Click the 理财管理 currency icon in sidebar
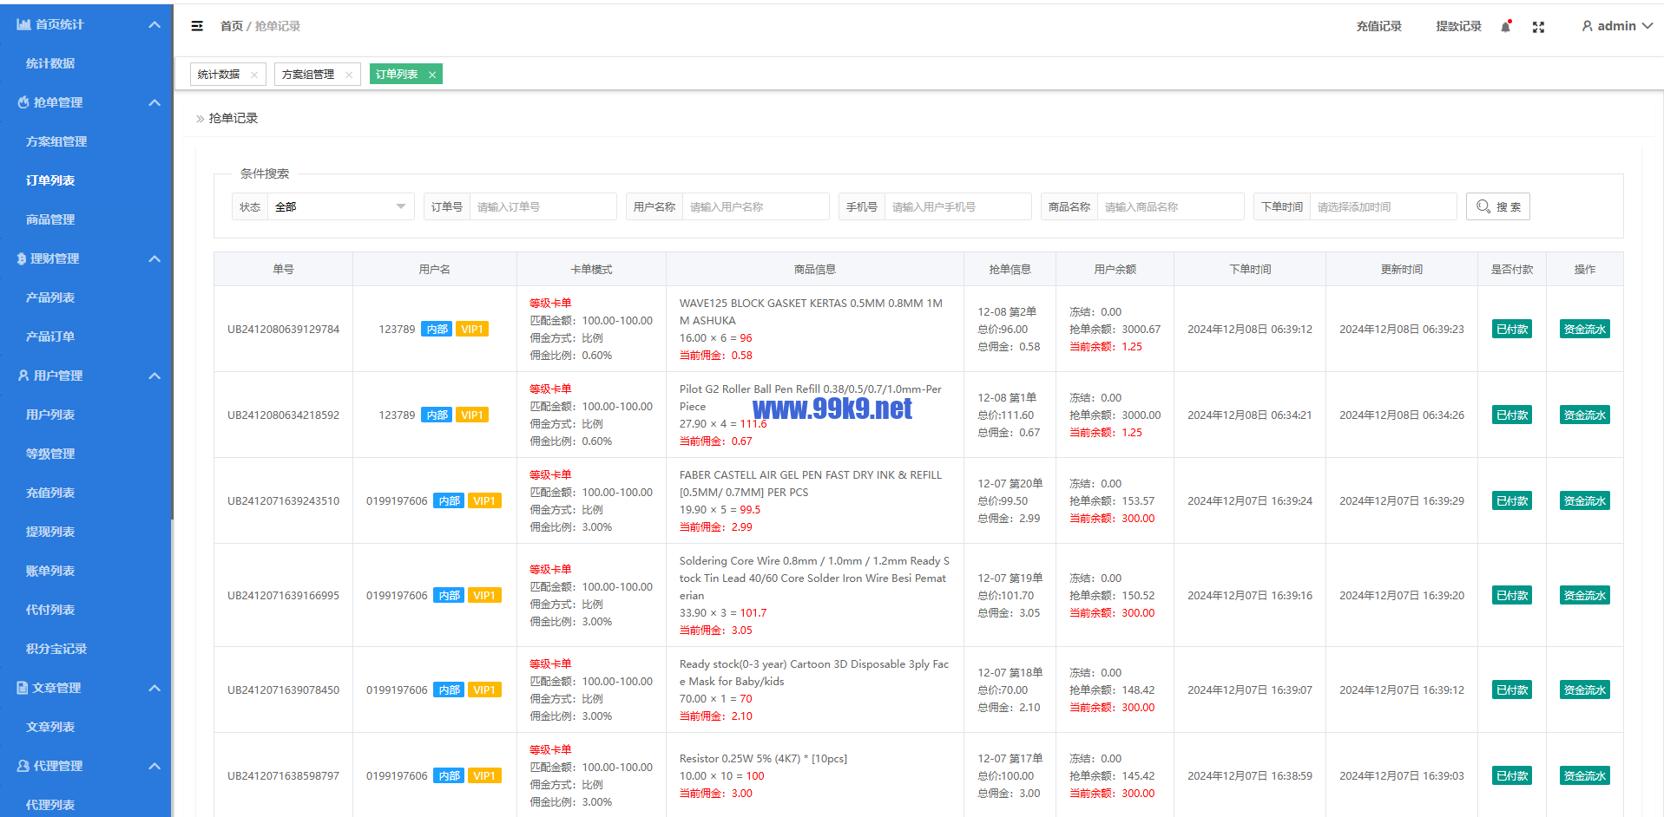 click(22, 258)
